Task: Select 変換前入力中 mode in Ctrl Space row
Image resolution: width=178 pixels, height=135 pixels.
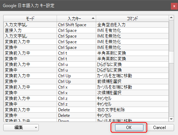Action: [x=30, y=42]
